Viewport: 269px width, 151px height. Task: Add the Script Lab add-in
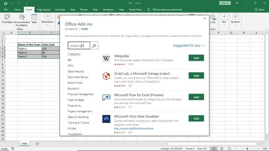(196, 75)
